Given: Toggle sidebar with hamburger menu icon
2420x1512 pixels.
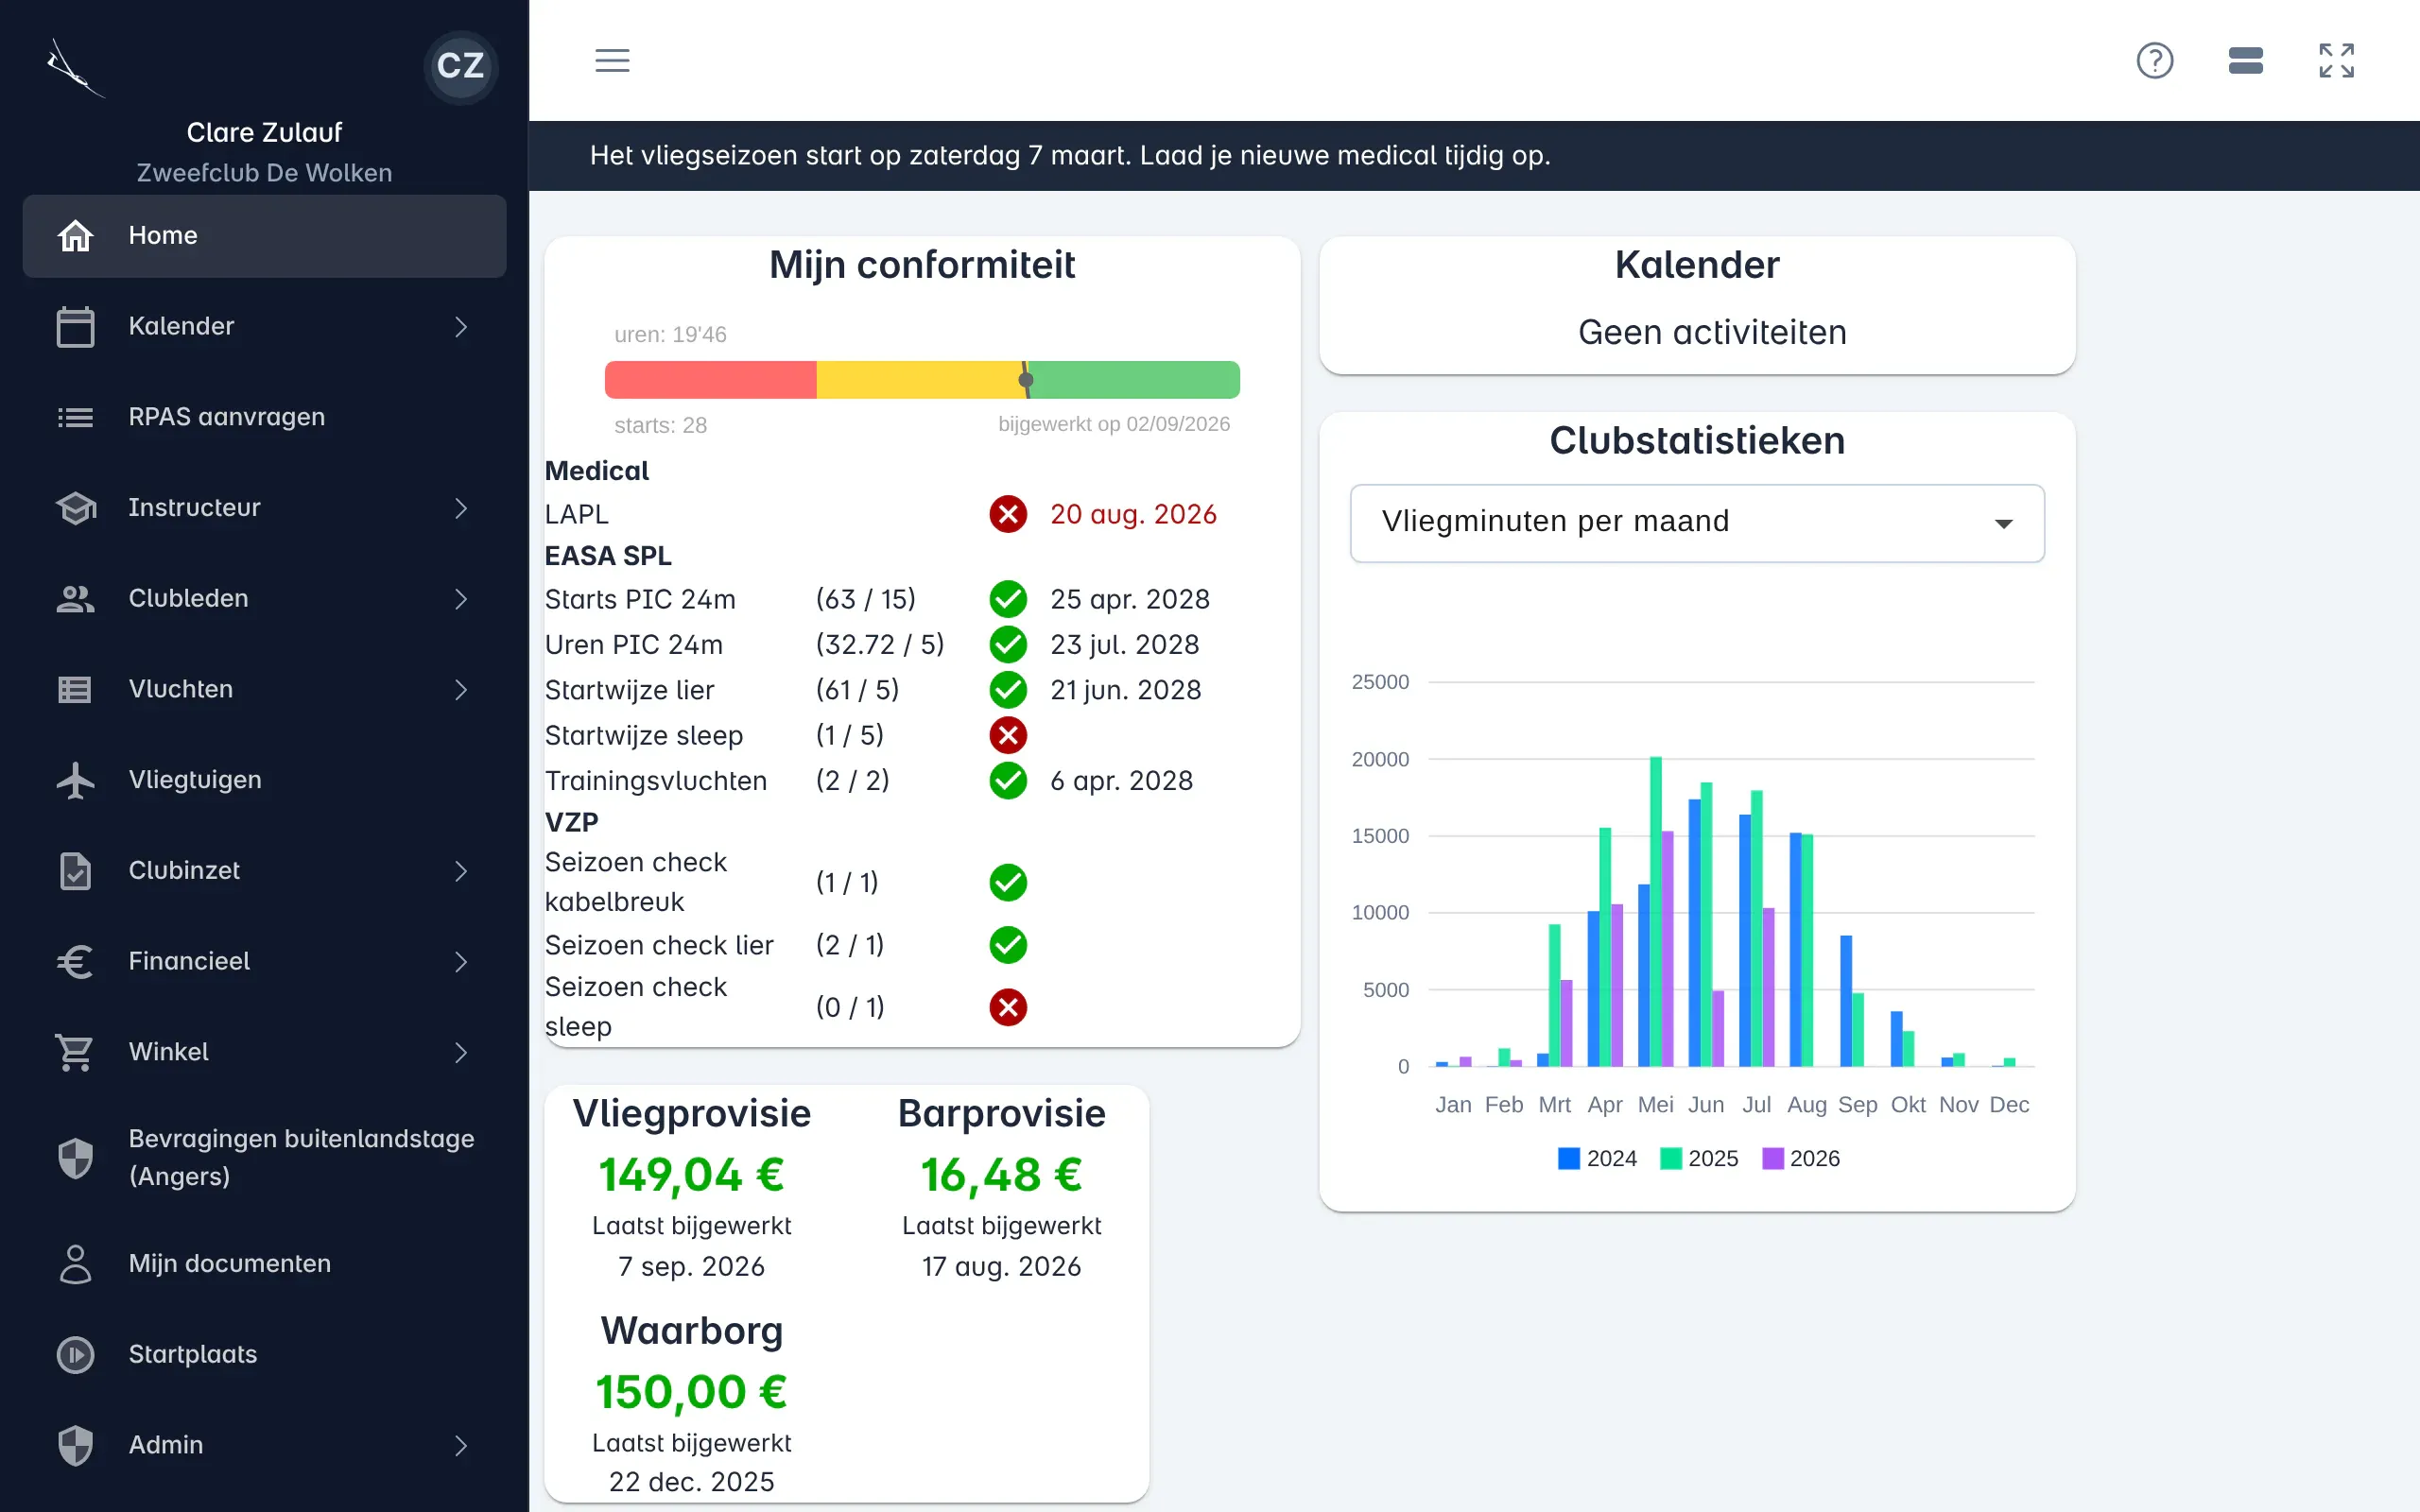Looking at the screenshot, I should pos(612,60).
